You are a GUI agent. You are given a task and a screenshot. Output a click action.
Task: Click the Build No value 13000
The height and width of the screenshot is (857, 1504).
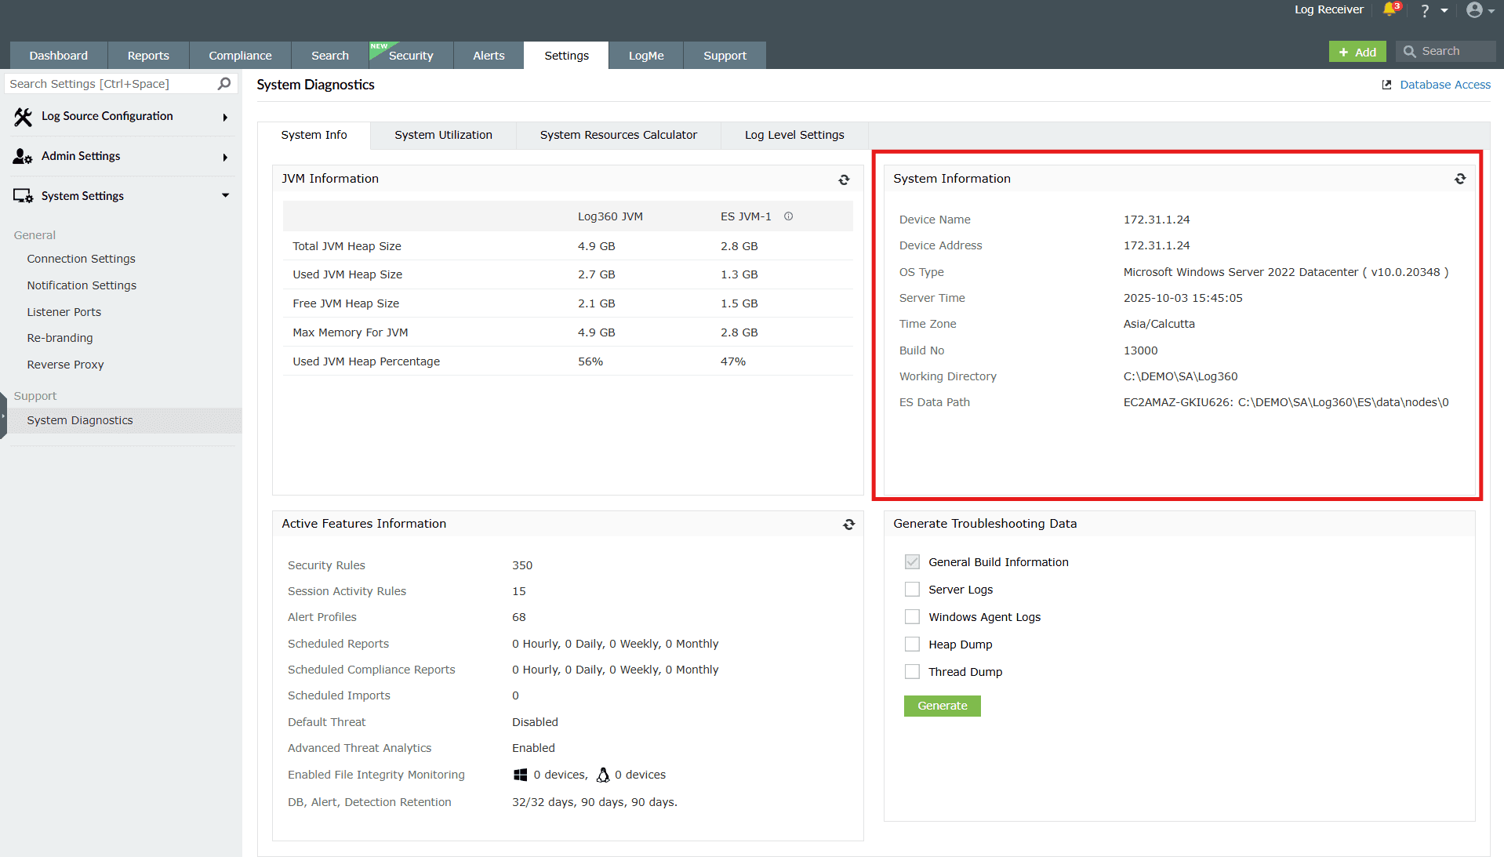coord(1140,350)
